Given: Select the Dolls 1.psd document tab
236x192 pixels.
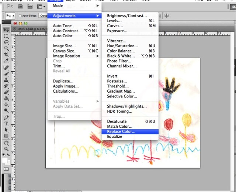Looking at the screenshot, I should tap(31, 29).
